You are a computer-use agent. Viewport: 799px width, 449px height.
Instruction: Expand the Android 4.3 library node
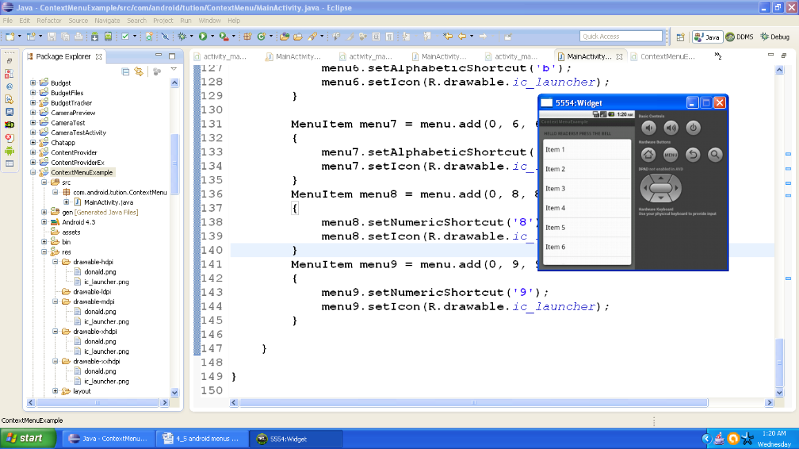click(x=44, y=222)
